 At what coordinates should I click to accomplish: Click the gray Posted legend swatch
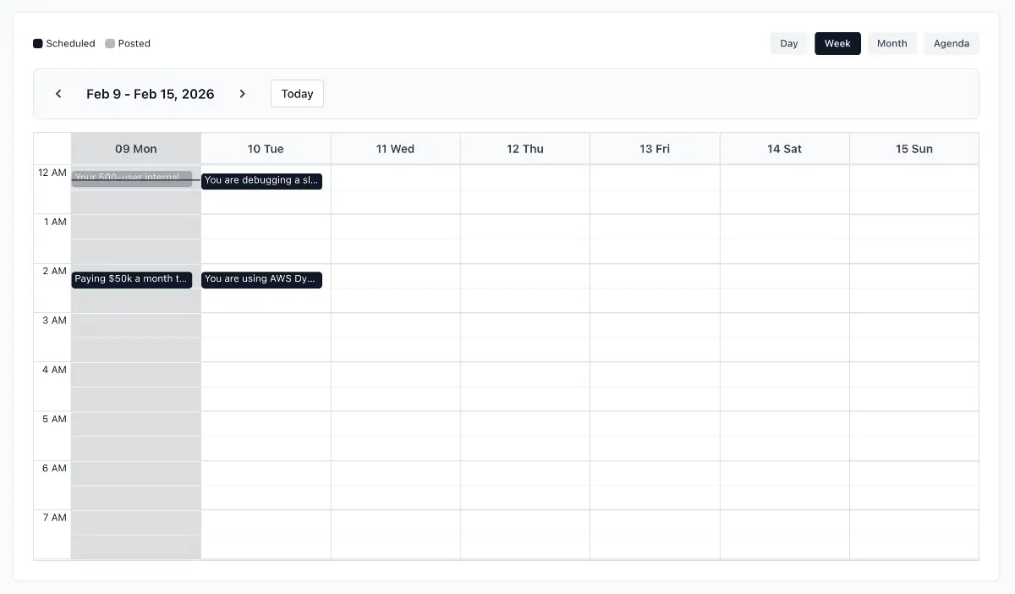[110, 43]
